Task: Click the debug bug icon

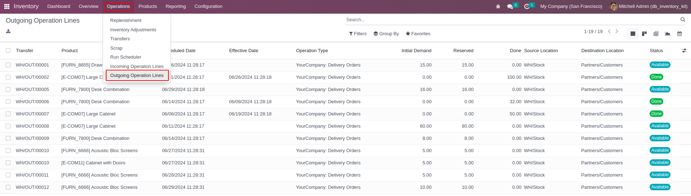Action: (498, 6)
